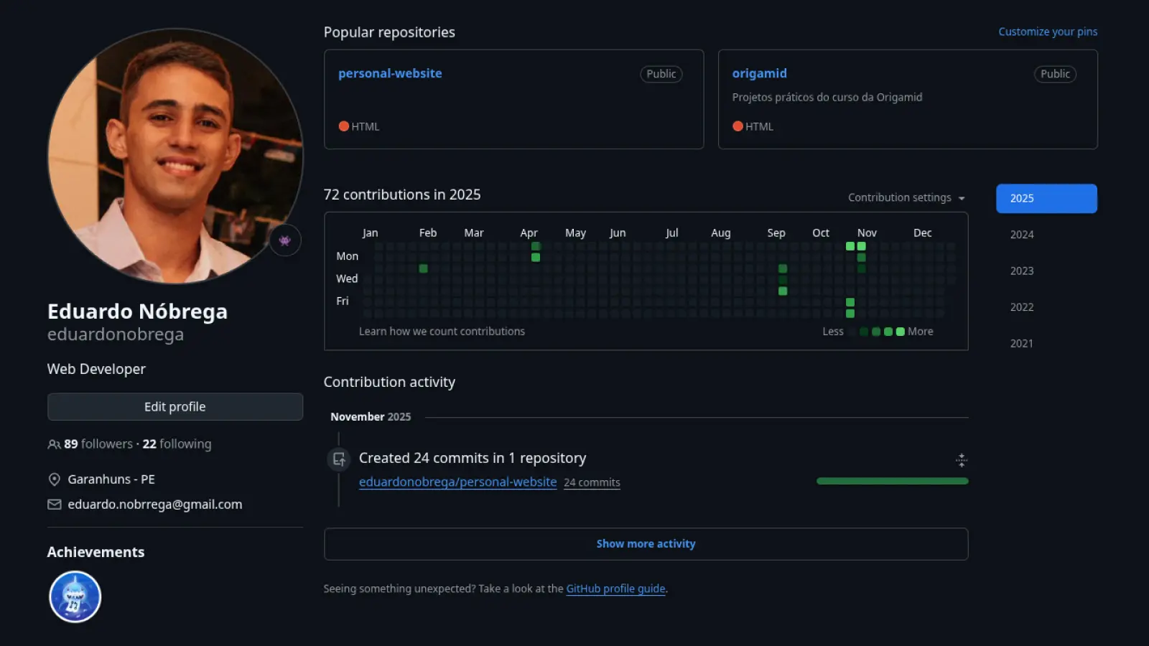Click Customize your pins link
Image resolution: width=1149 pixels, height=646 pixels.
(1047, 32)
